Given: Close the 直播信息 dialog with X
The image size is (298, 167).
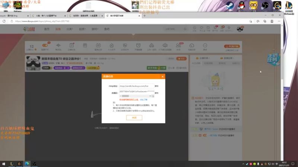Looking at the screenshot, I should [x=162, y=76].
